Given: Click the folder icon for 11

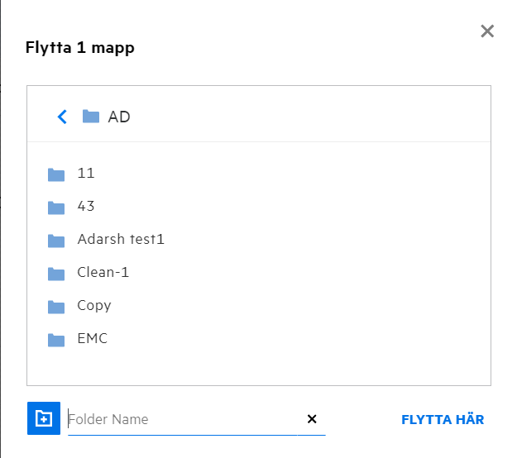Looking at the screenshot, I should point(56,174).
